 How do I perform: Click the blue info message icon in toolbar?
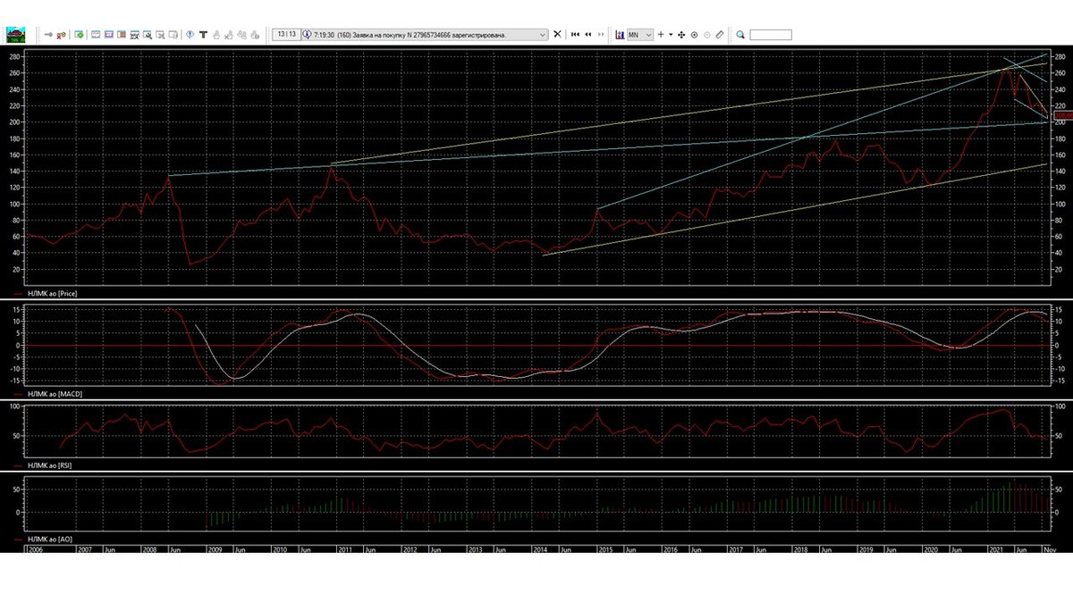[190, 34]
